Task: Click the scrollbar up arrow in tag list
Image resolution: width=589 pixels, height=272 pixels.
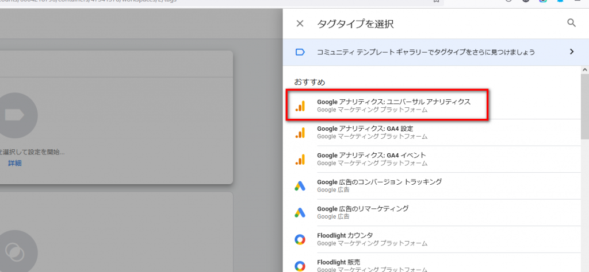Action: pos(584,69)
